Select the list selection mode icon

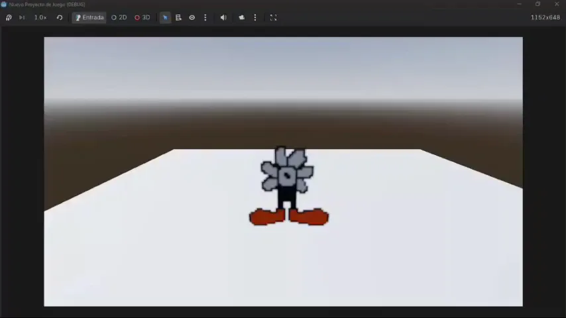coord(178,17)
